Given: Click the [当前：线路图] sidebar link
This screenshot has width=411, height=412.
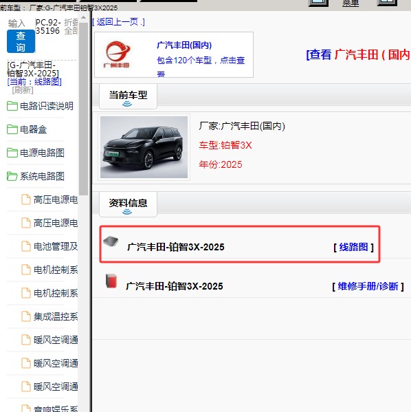Looking at the screenshot, I should pyautogui.click(x=34, y=82).
